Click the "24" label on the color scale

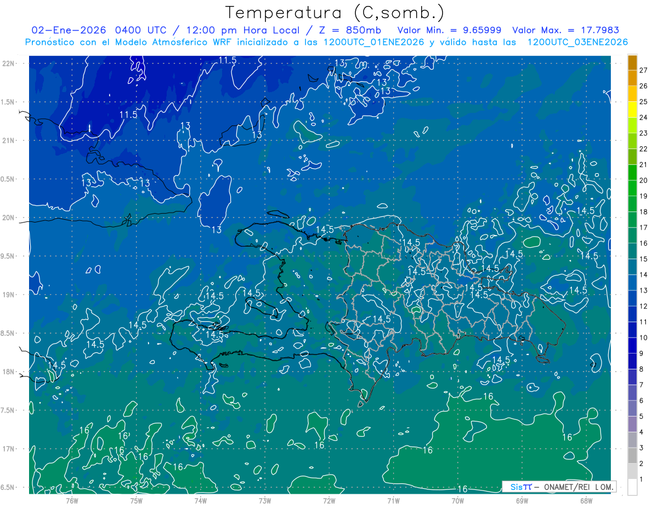pos(644,117)
